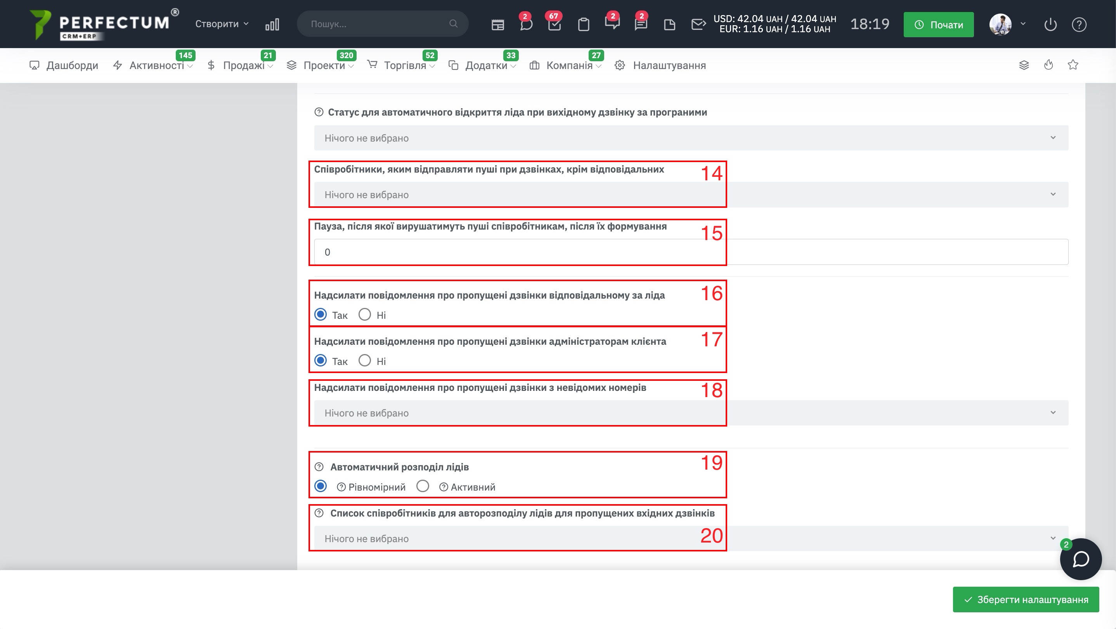The image size is (1116, 629).
Task: Select 'Ні' for missed calls to lead responsible
Action: tap(365, 314)
